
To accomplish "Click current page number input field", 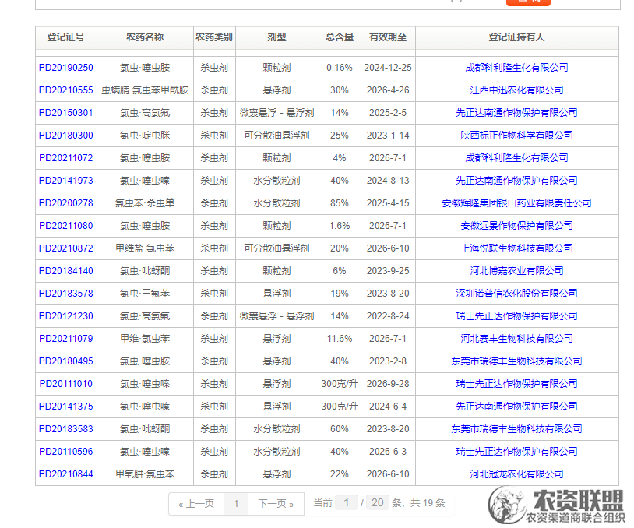I will 347,503.
